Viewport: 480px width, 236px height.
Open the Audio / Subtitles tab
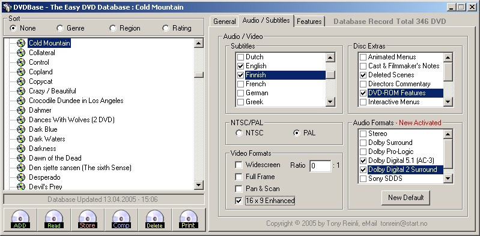pyautogui.click(x=266, y=20)
